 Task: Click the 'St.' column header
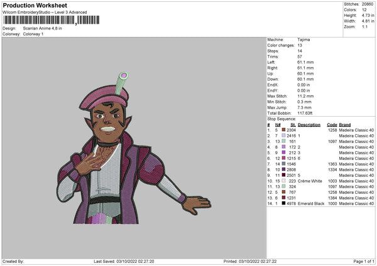[x=293, y=125]
